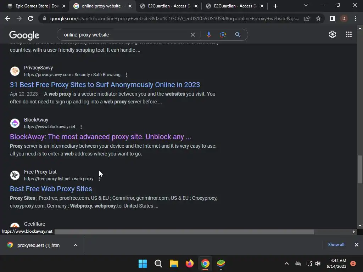363x272 pixels.
Task: Click PrivacySavvy site favicon
Action: tap(15, 71)
